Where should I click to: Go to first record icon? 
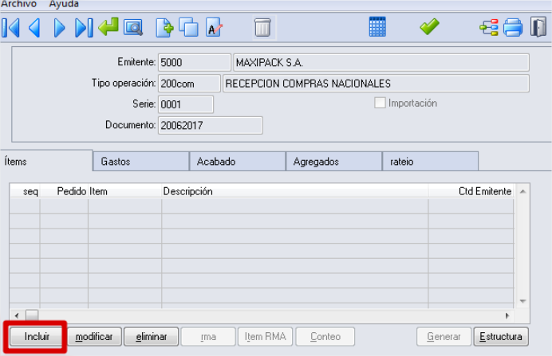point(10,27)
